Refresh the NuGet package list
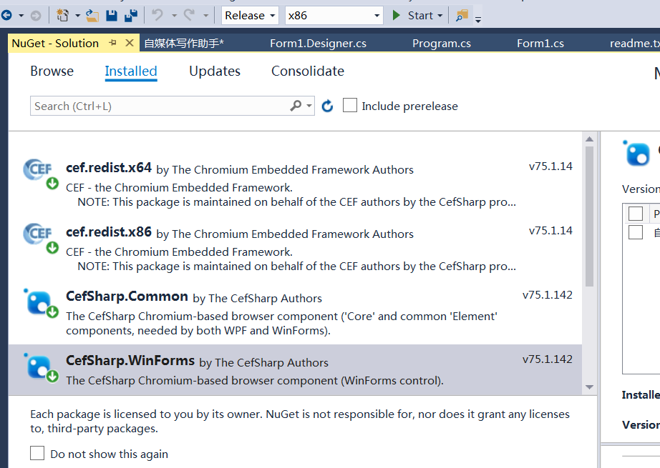 pos(328,106)
